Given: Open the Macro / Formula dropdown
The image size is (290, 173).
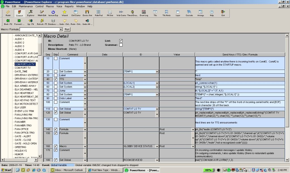Looking at the screenshot, I should tap(61, 29).
